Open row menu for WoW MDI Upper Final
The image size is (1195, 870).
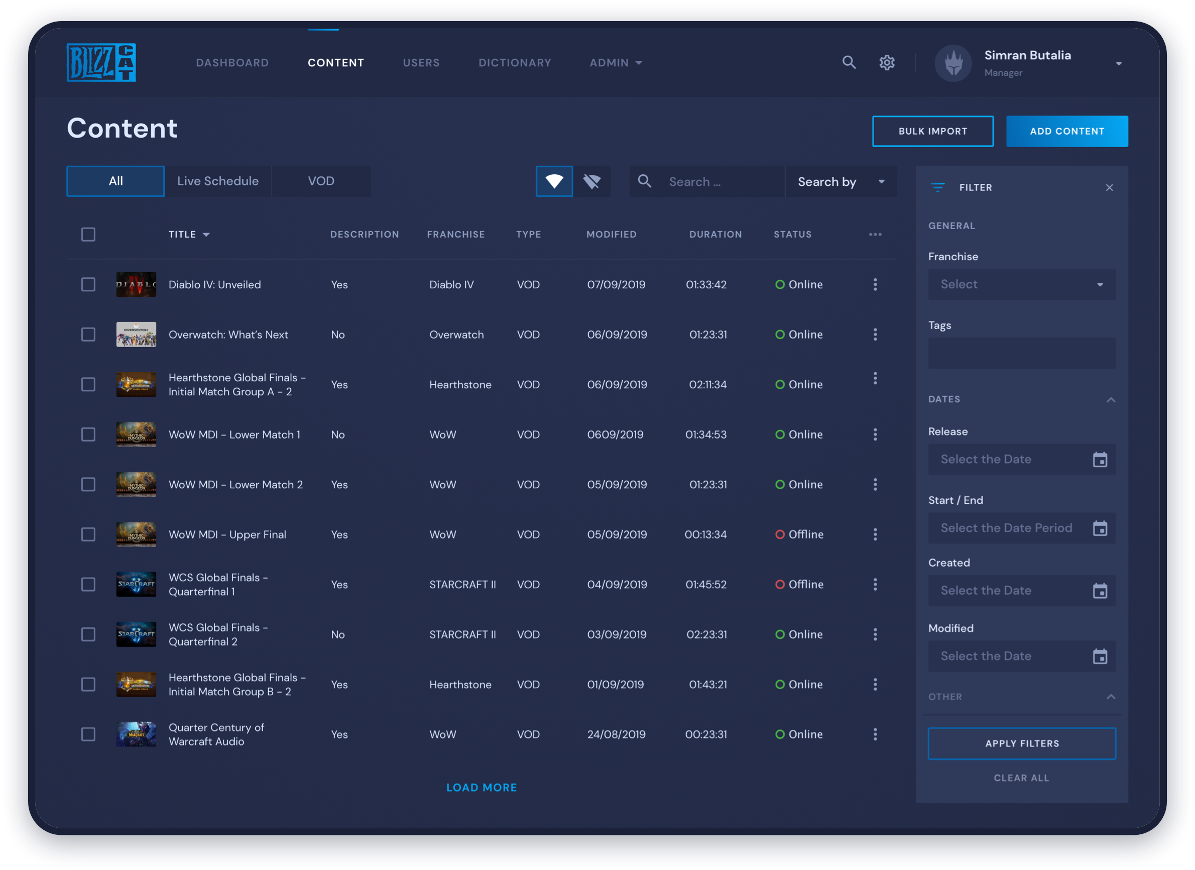pos(875,534)
